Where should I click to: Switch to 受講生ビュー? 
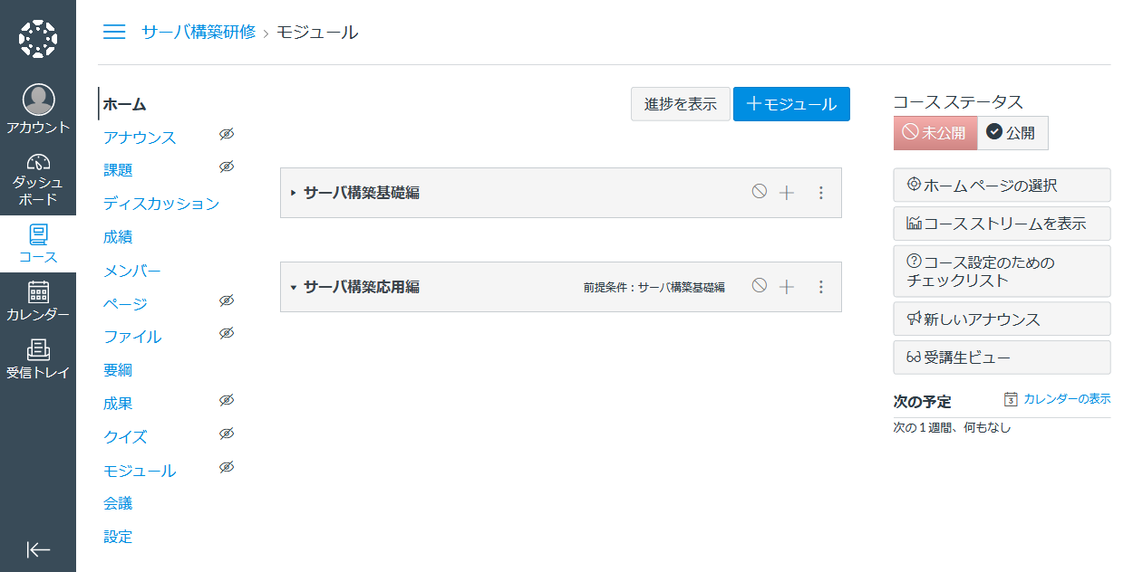1002,357
